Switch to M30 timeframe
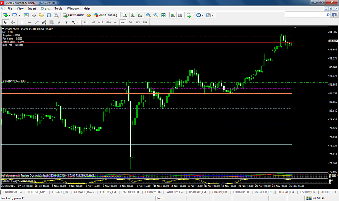This screenshot has width=339, height=201. coord(108,22)
